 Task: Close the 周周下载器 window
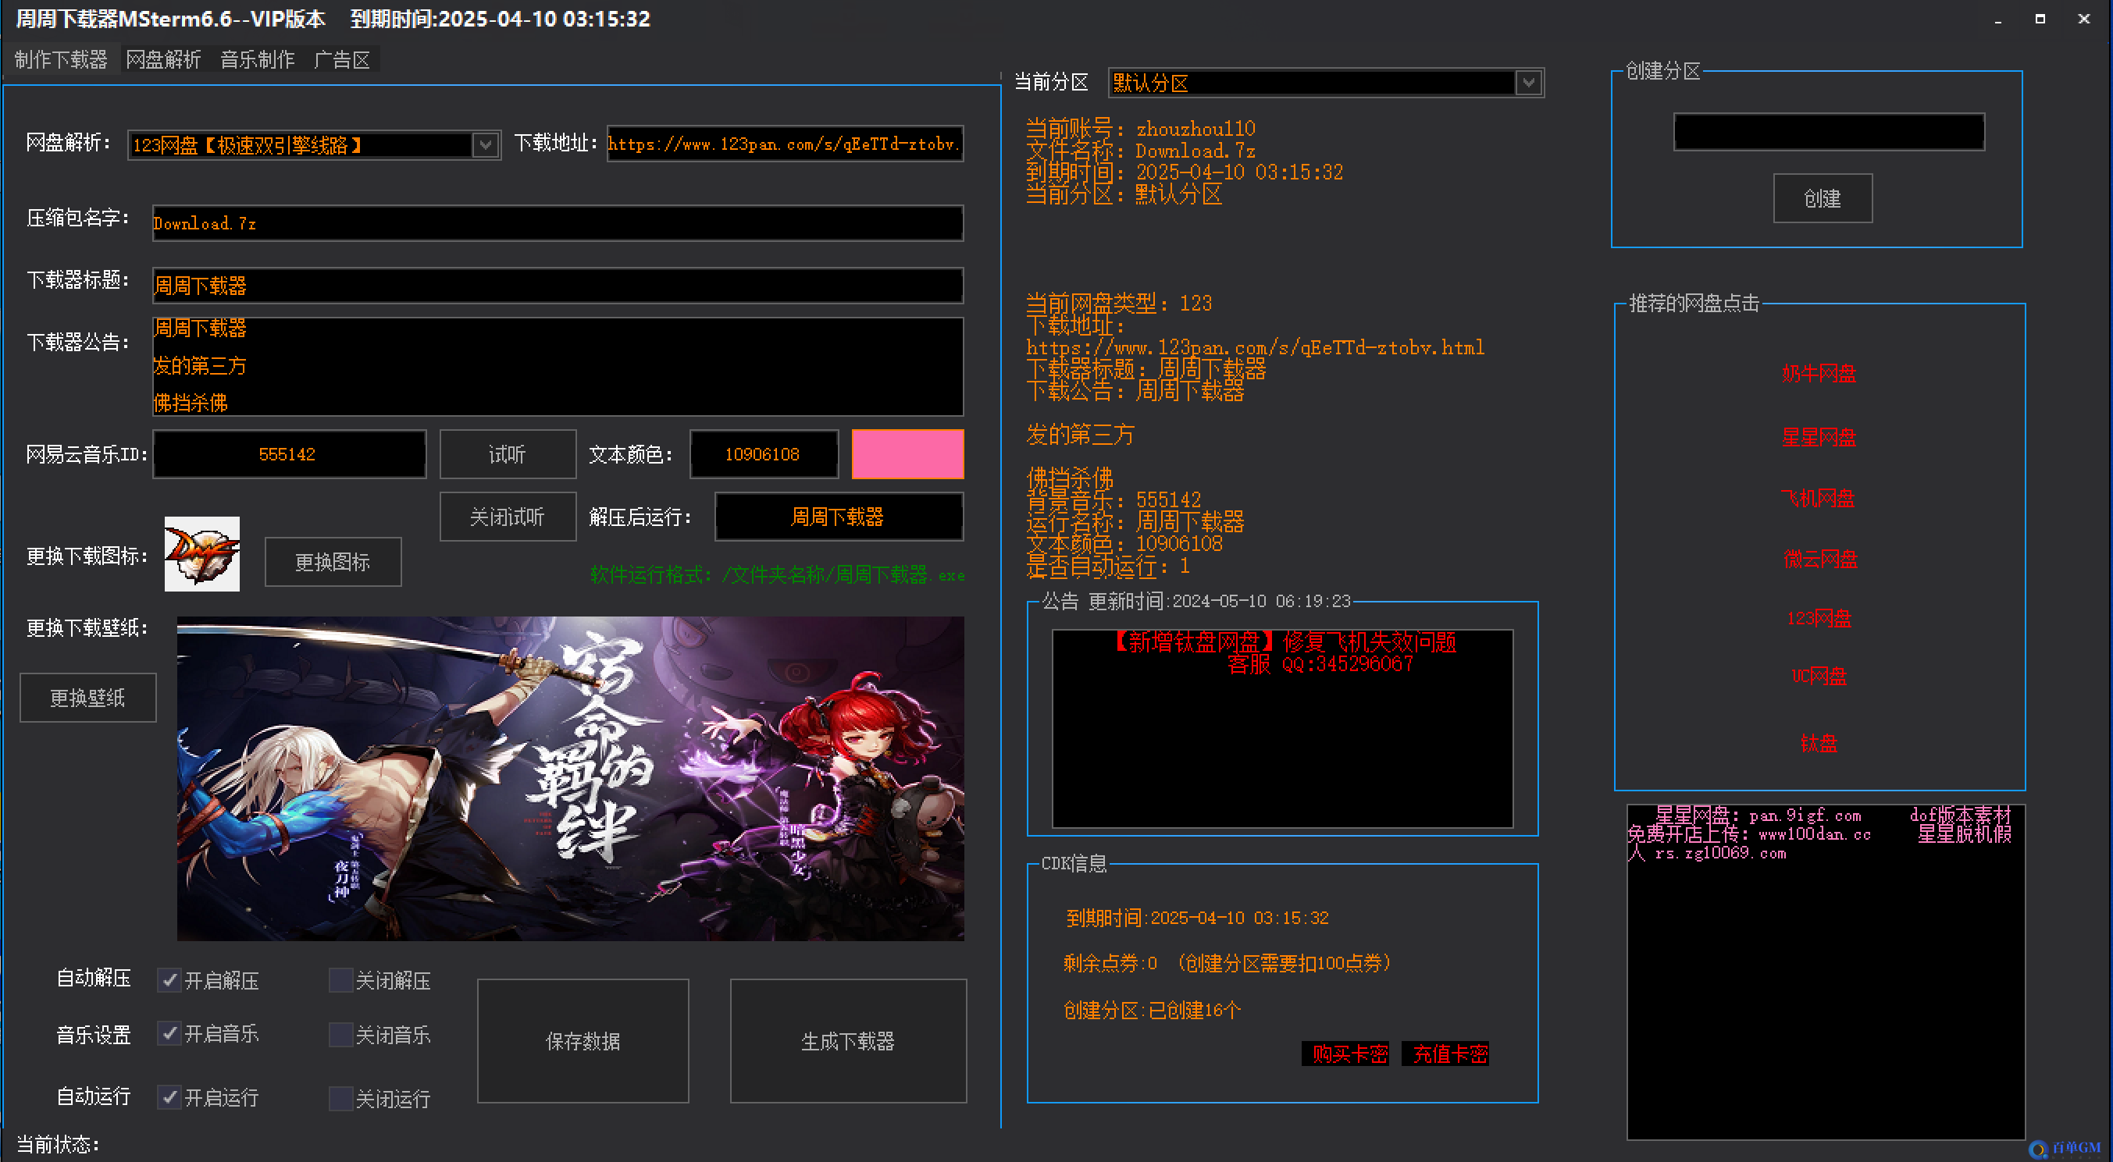tap(2083, 19)
